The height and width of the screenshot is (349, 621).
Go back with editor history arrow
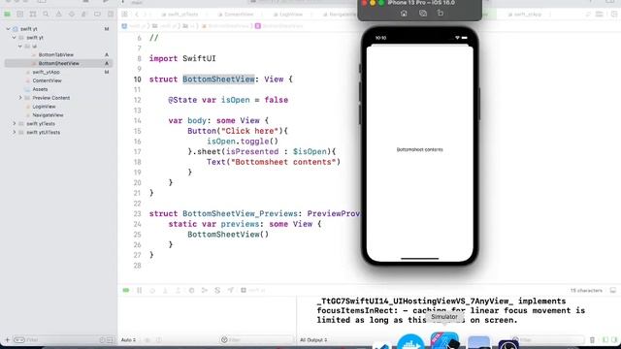137,15
